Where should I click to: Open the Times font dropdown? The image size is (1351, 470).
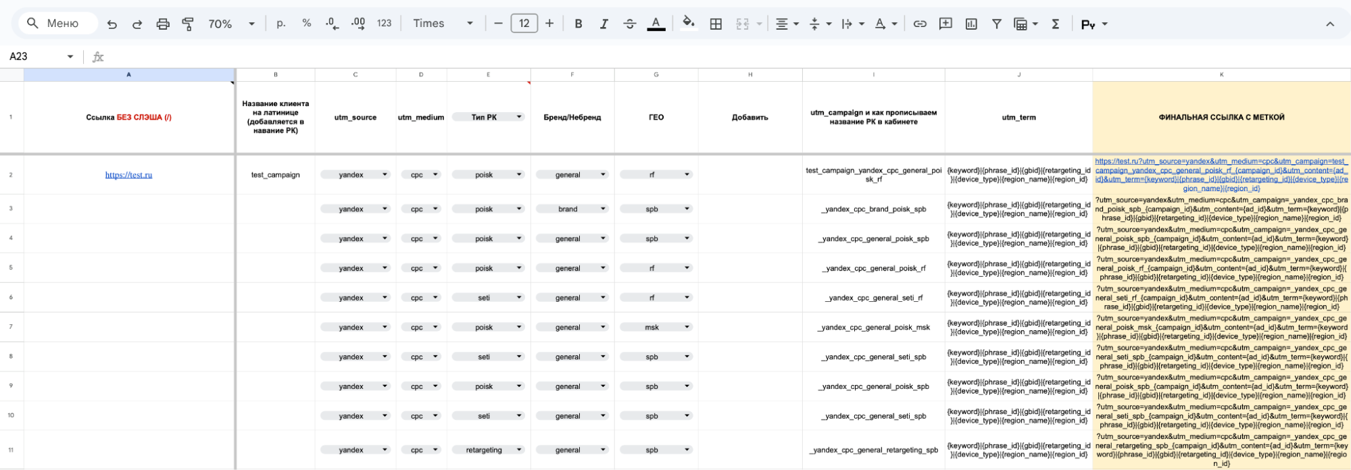[443, 24]
